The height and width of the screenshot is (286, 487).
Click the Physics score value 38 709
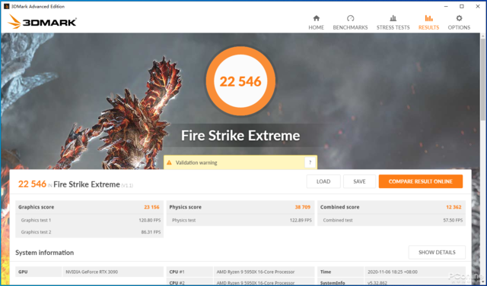pos(303,207)
